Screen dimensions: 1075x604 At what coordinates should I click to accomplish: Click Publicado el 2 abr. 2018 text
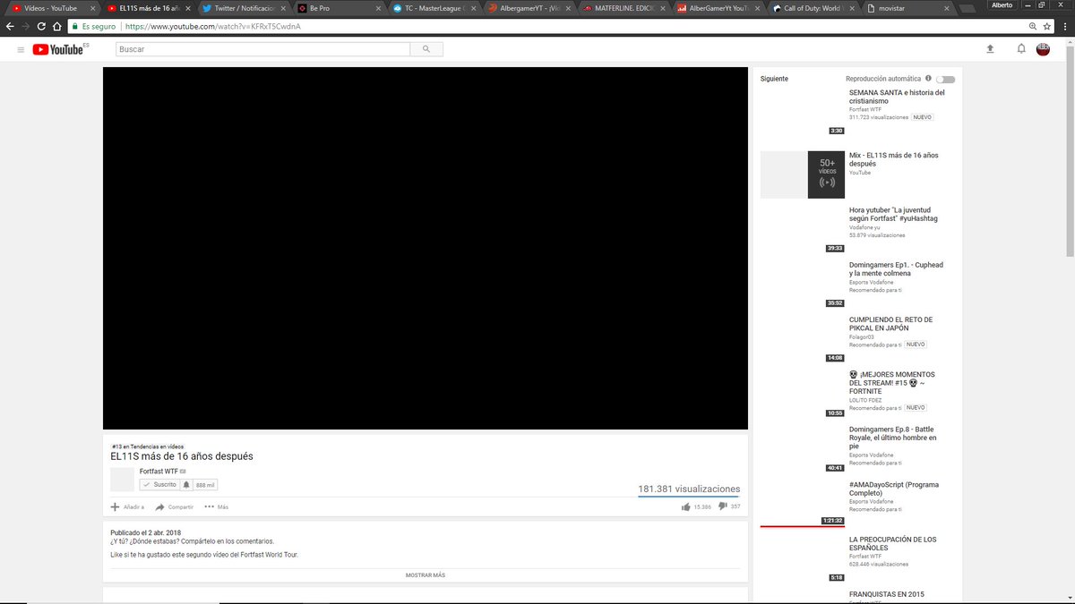146,532
